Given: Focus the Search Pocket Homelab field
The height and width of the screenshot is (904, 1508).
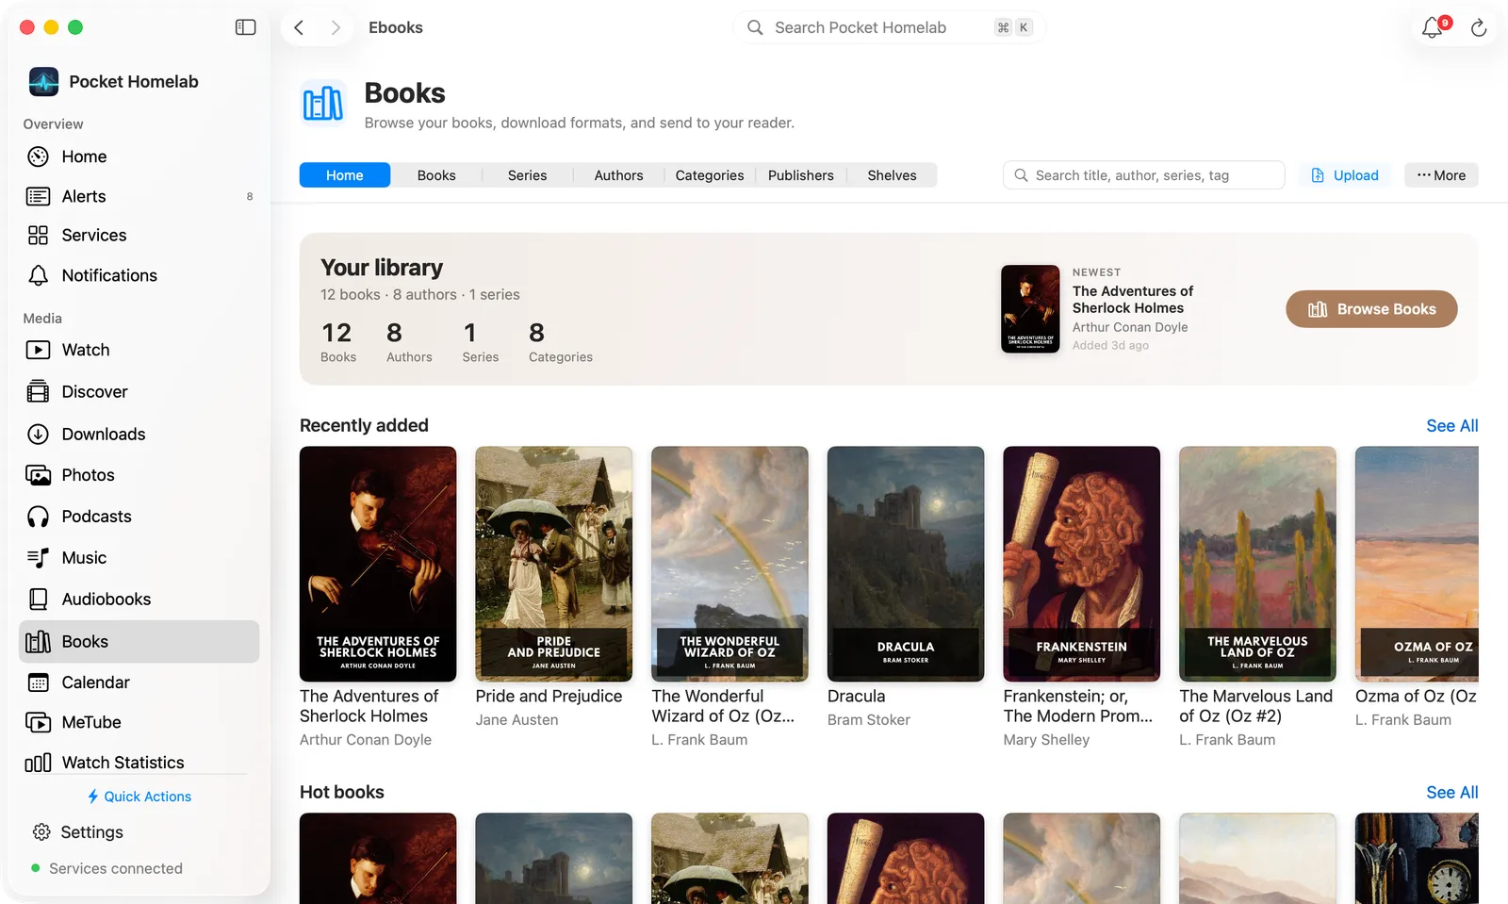Looking at the screenshot, I should pos(889,27).
